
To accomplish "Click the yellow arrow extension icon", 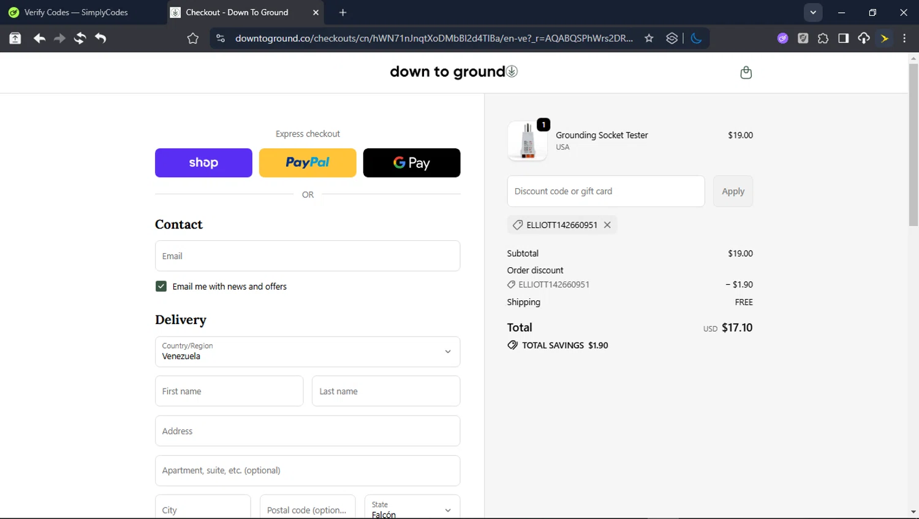I will pyautogui.click(x=884, y=39).
